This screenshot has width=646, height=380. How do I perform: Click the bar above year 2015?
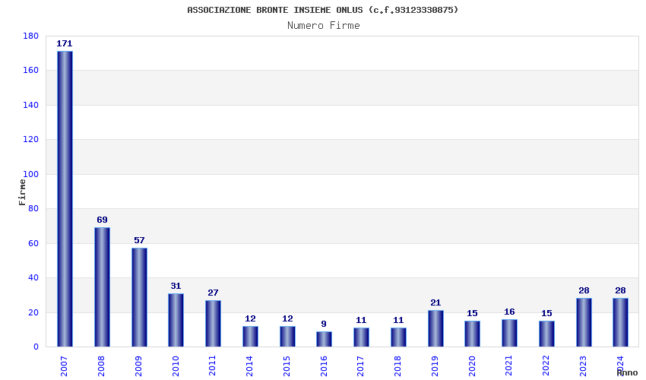click(287, 337)
